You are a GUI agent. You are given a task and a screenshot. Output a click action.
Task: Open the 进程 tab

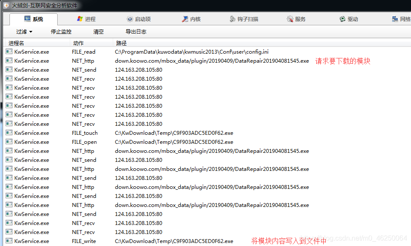tap(86, 19)
